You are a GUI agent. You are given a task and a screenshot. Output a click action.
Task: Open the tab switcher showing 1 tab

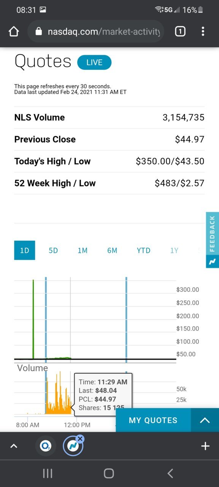click(x=180, y=32)
